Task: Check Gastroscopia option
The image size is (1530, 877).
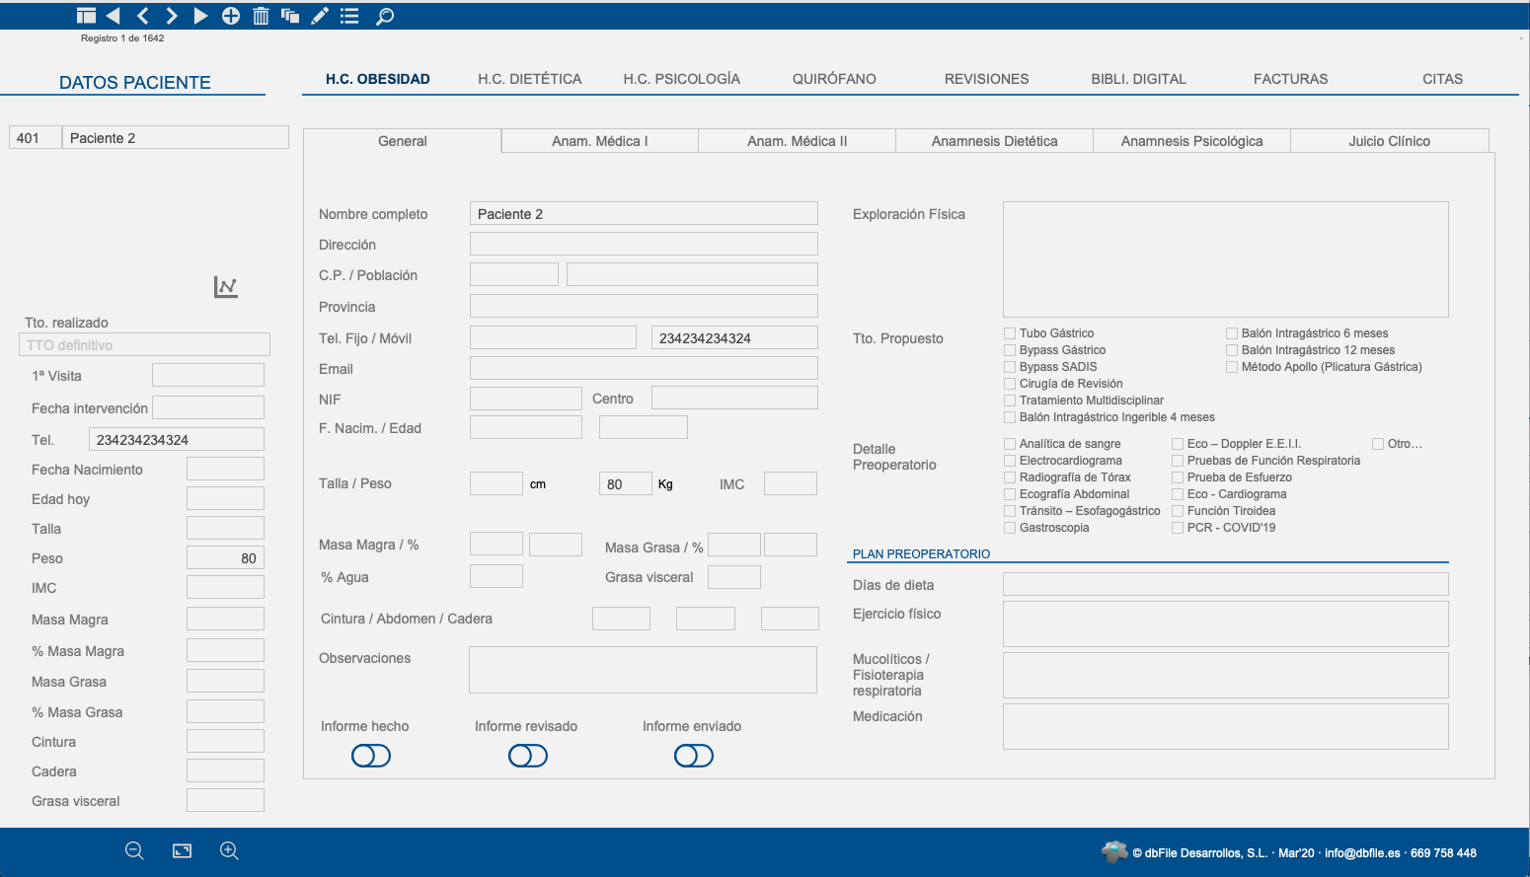Action: (1010, 528)
